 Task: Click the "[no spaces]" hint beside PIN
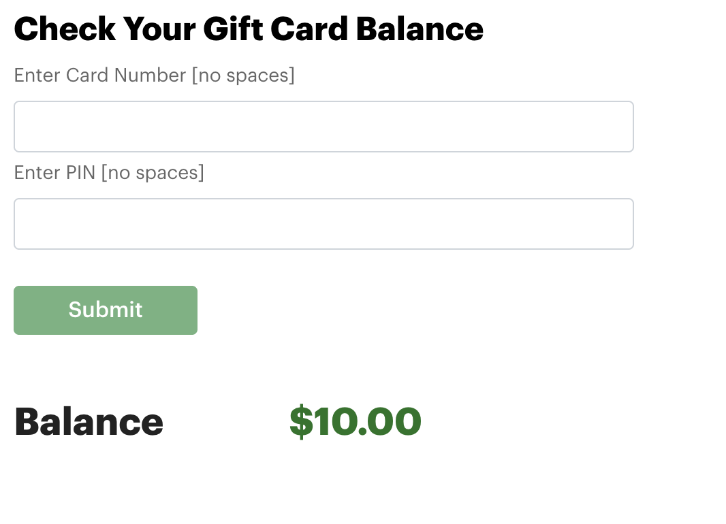pos(153,172)
